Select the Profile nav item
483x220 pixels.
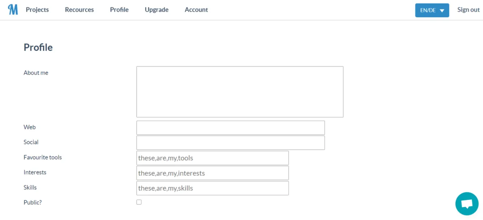point(119,10)
